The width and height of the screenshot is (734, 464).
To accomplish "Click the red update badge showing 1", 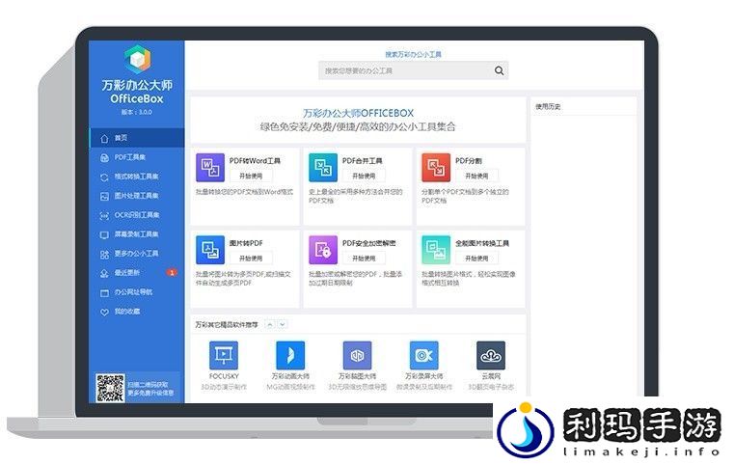I will 172,272.
